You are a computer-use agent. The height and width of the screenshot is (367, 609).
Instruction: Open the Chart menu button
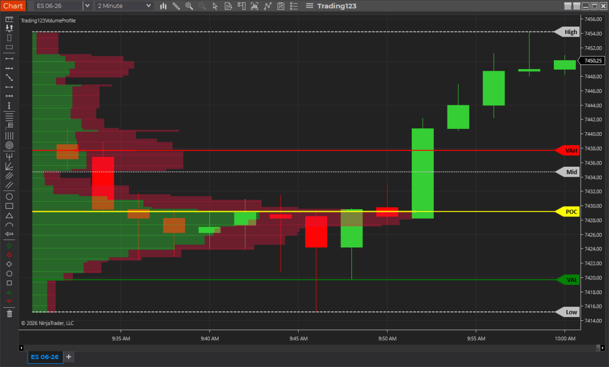(x=13, y=6)
